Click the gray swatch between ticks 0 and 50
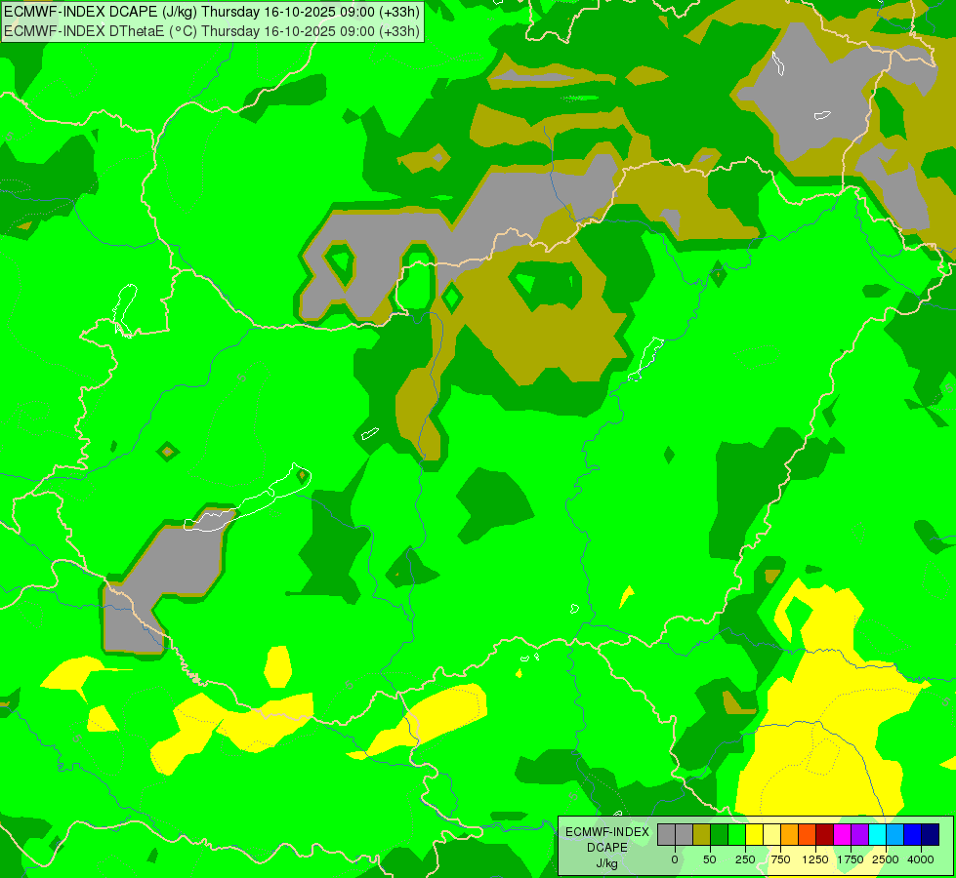Image resolution: width=956 pixels, height=878 pixels. (x=684, y=835)
